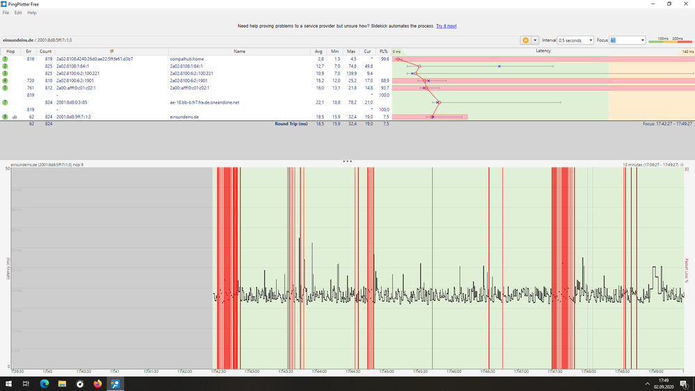Image resolution: width=695 pixels, height=391 pixels.
Task: Click the bar chart icon beside hop 9
Action: [x=15, y=117]
